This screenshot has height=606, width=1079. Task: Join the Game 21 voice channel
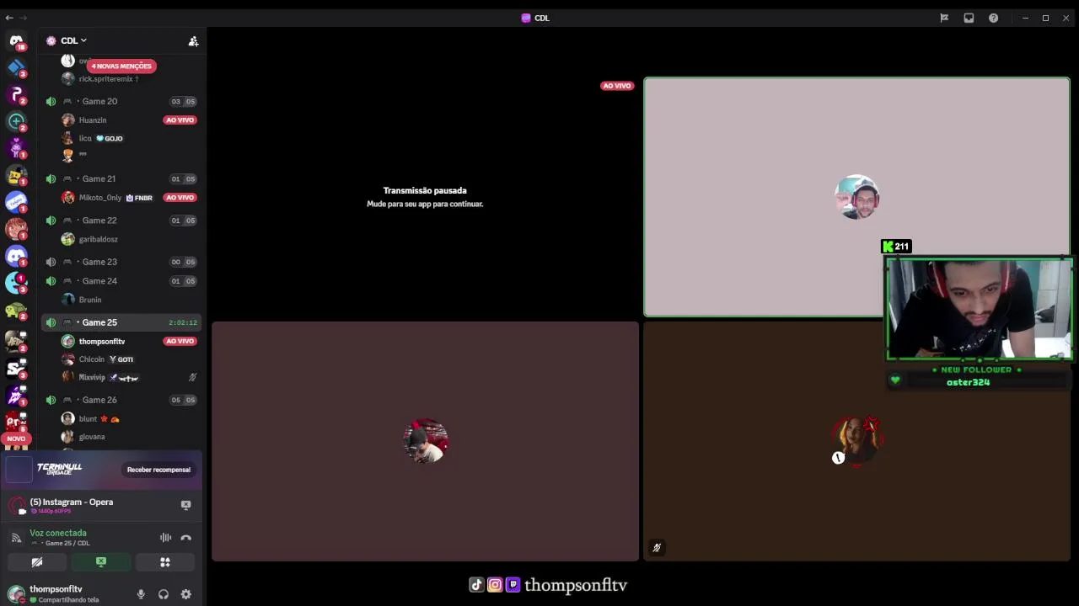(121, 178)
